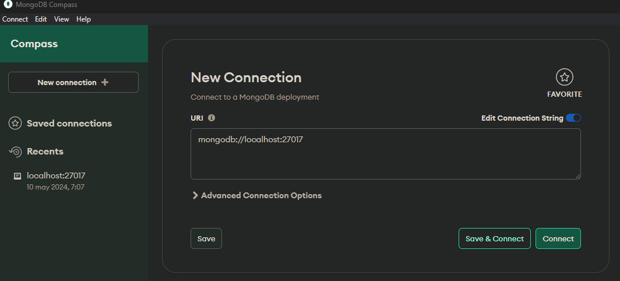Click the Save button
The image size is (620, 281).
[206, 238]
